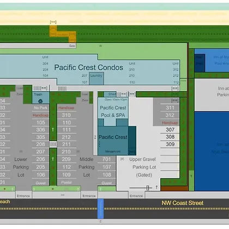Click the Upper Gravel Parking Lot label
This screenshot has height=229, width=229.
coord(143,167)
